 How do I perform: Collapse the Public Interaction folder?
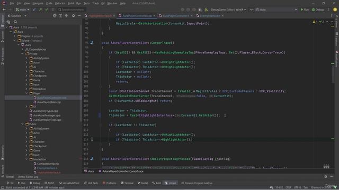pos(26,159)
